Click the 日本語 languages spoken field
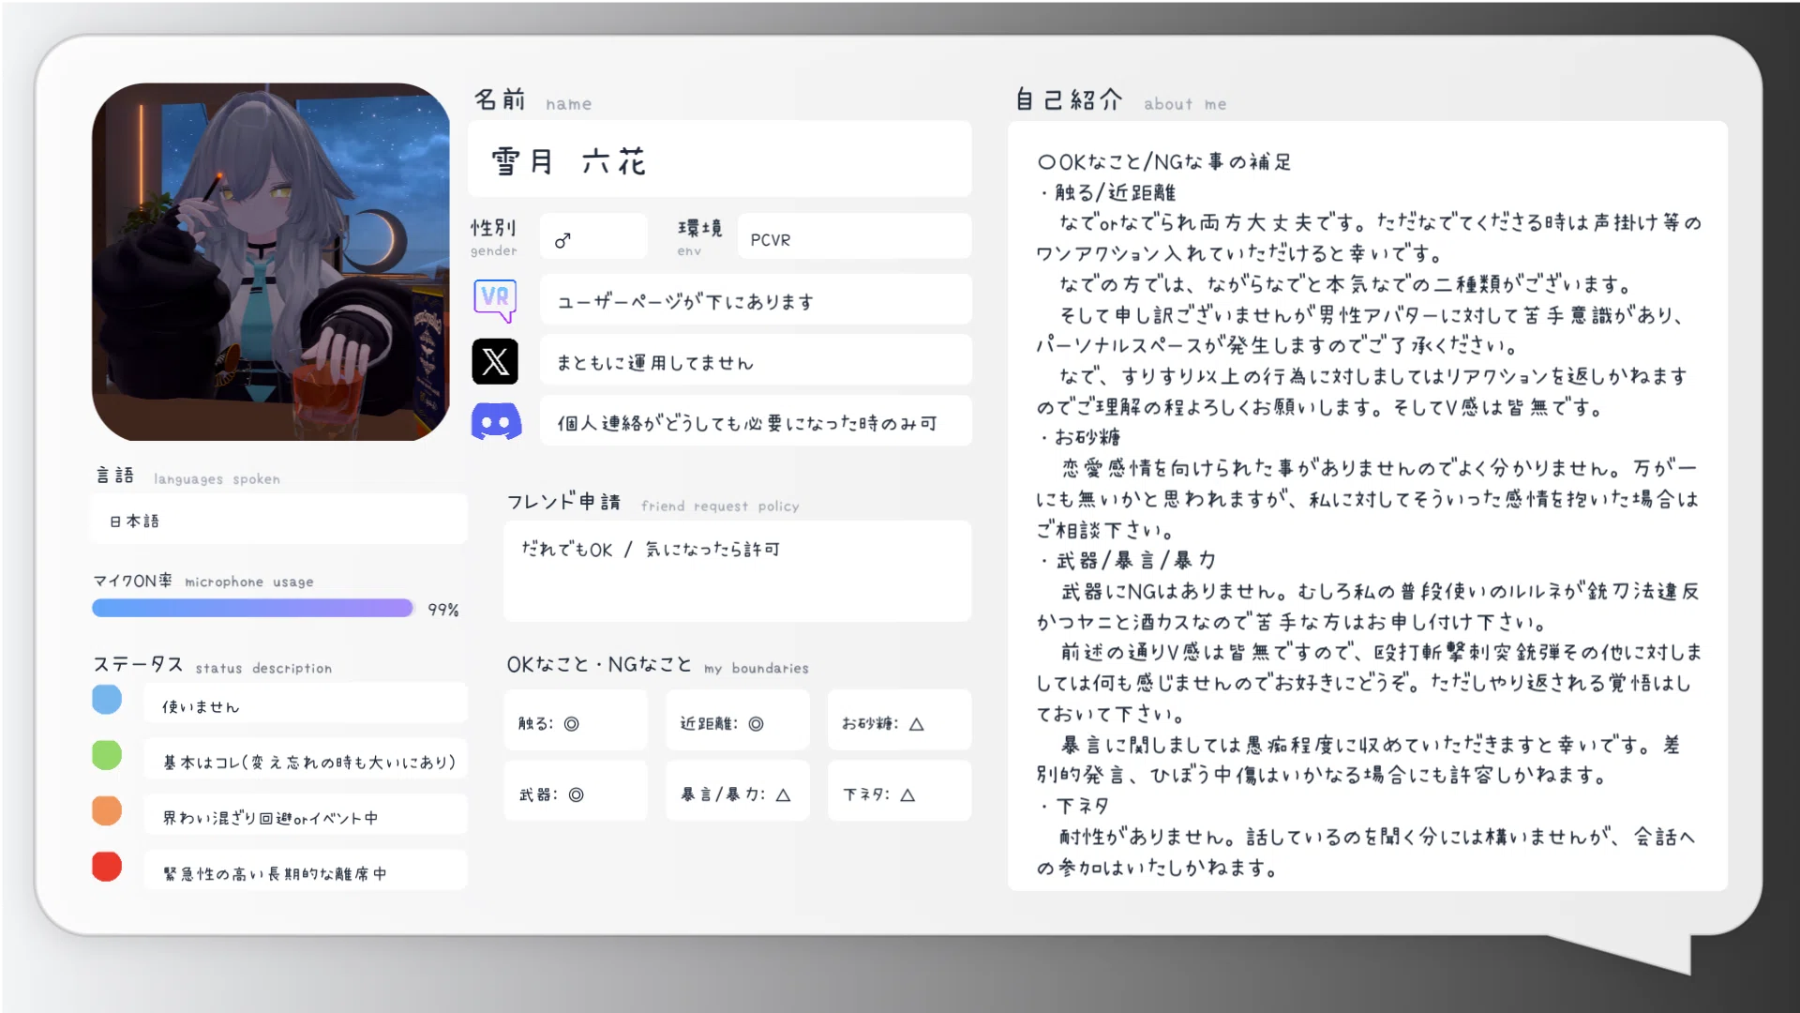The height and width of the screenshot is (1013, 1800). 278,519
